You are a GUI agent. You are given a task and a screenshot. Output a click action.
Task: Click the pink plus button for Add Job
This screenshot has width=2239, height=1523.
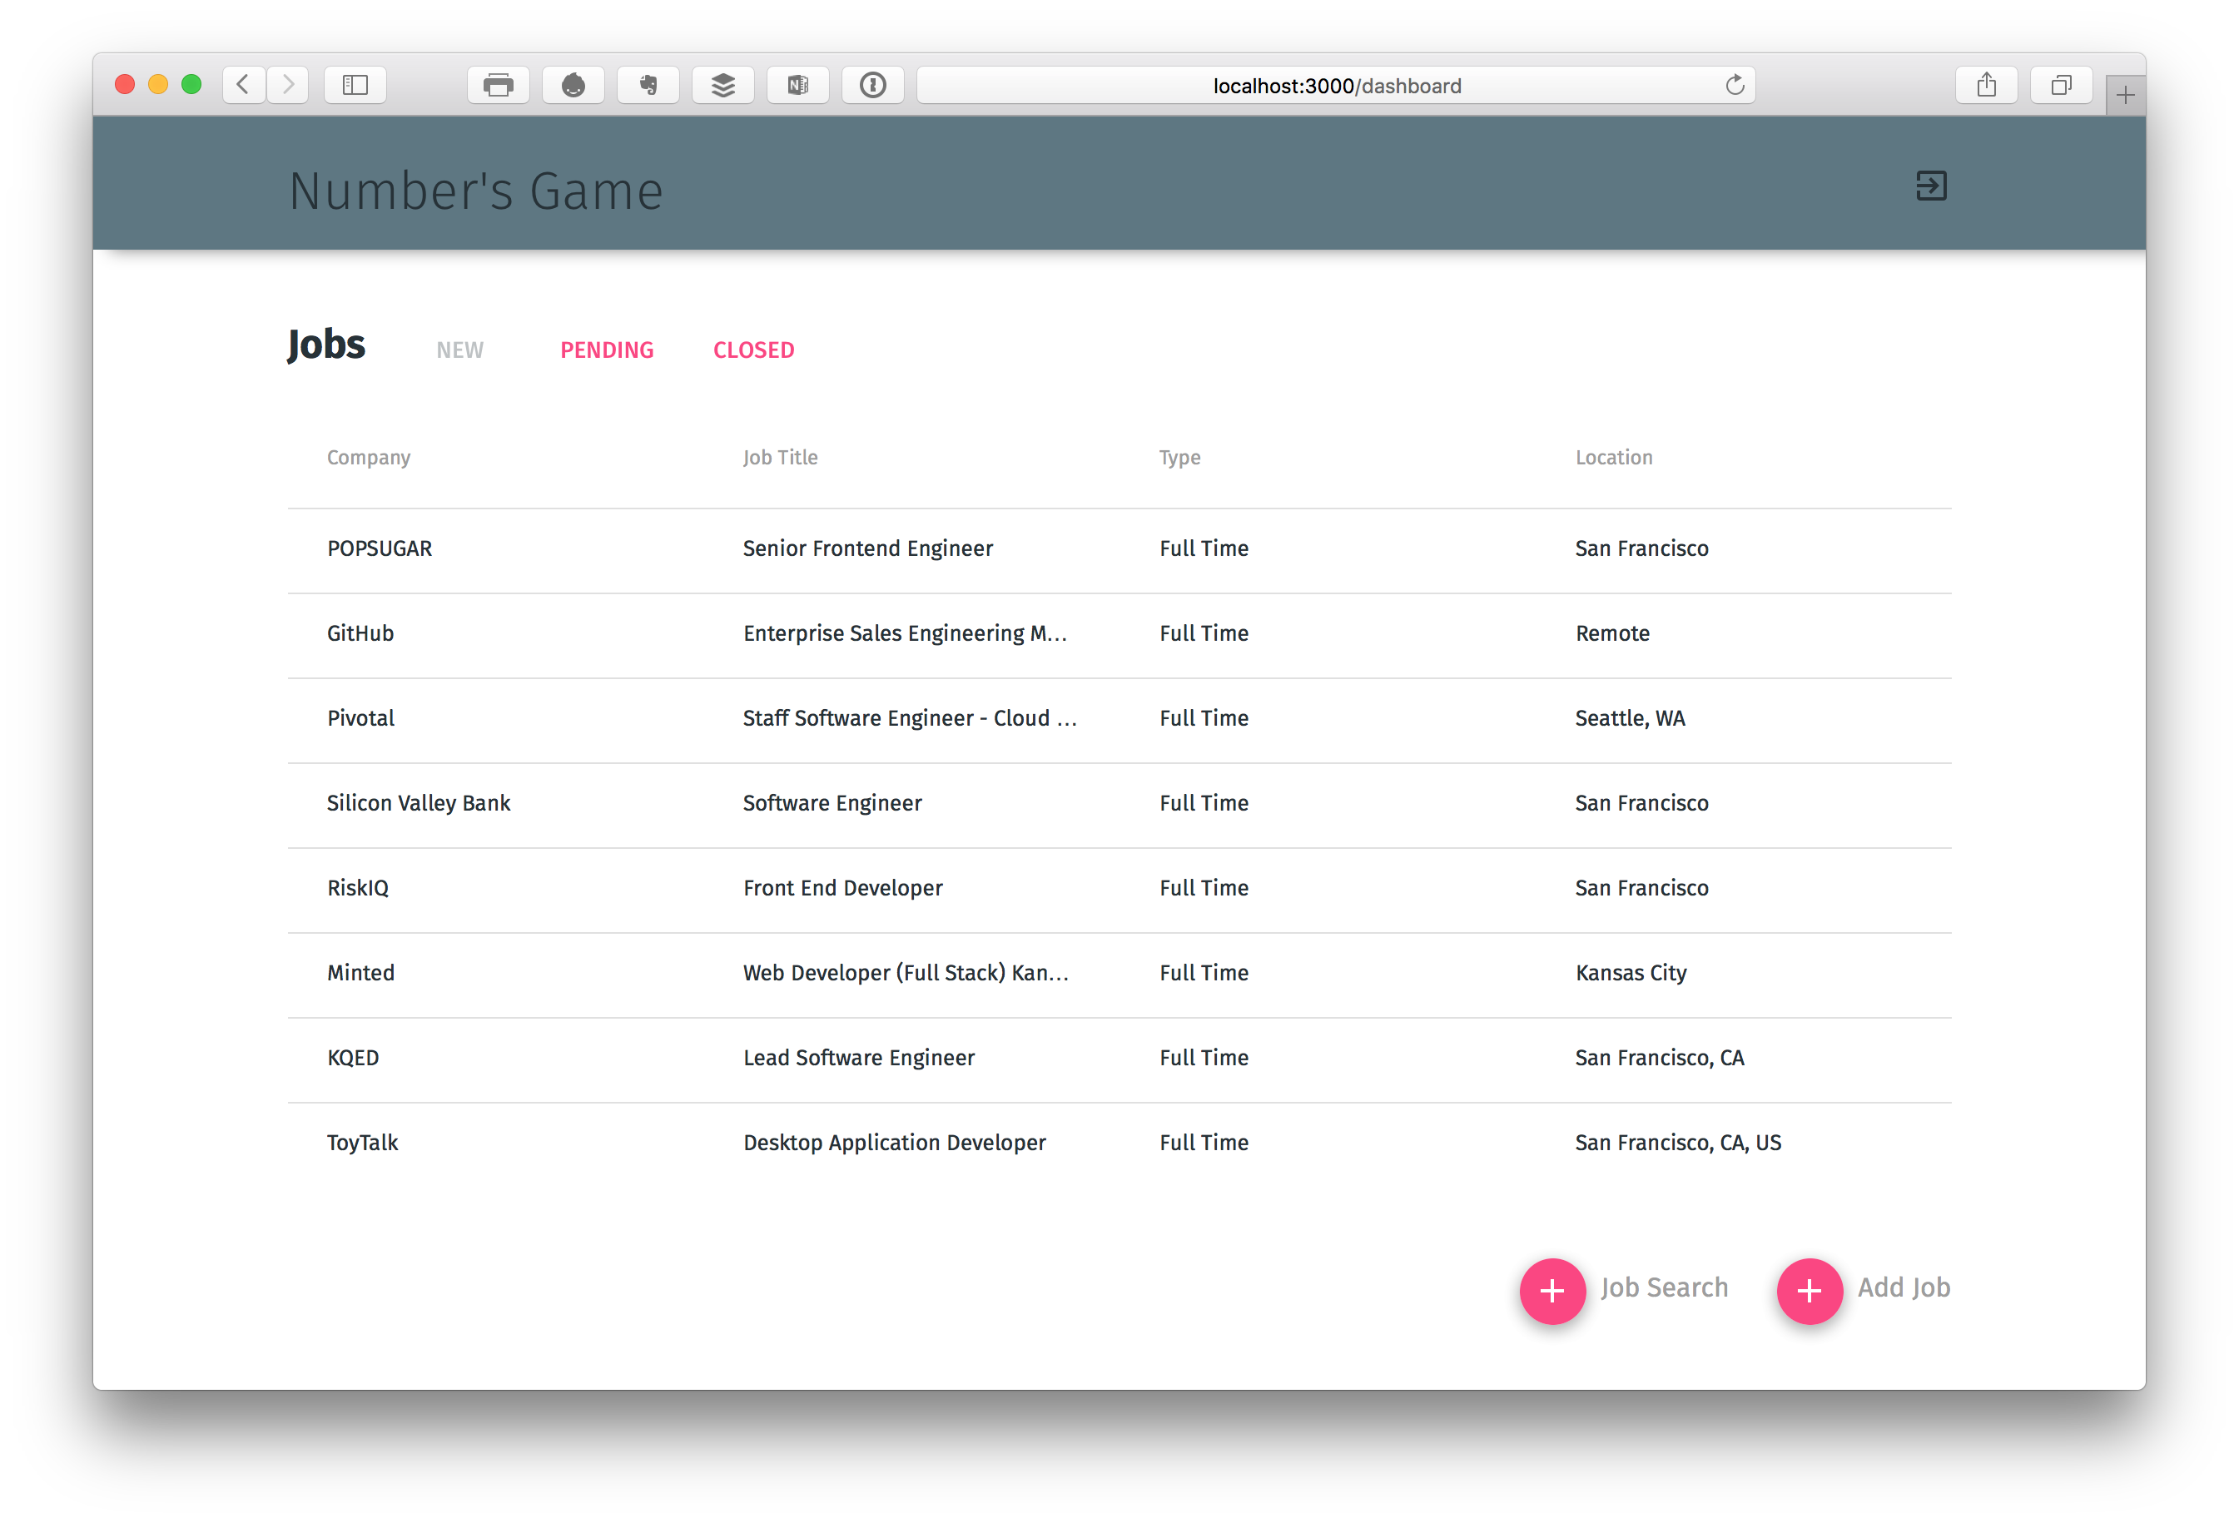1809,1290
